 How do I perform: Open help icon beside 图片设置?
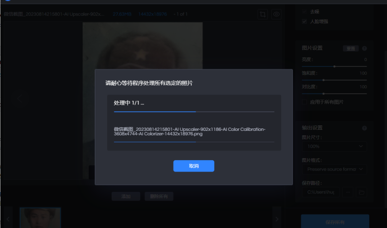tap(364, 48)
